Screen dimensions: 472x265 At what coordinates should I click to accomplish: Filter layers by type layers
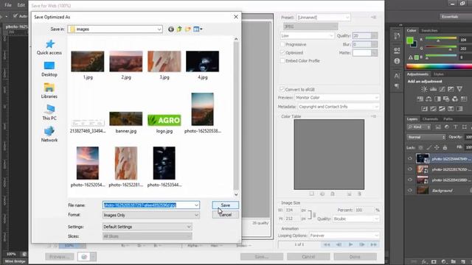(x=456, y=127)
